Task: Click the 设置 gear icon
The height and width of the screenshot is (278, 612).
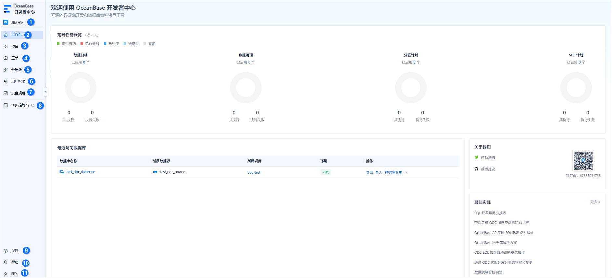Action: [6, 251]
